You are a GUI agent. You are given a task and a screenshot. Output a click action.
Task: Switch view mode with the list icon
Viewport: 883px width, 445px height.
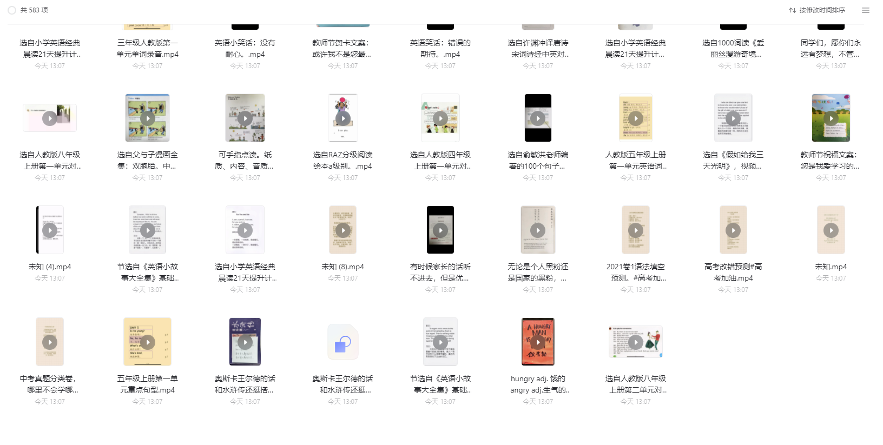point(866,10)
